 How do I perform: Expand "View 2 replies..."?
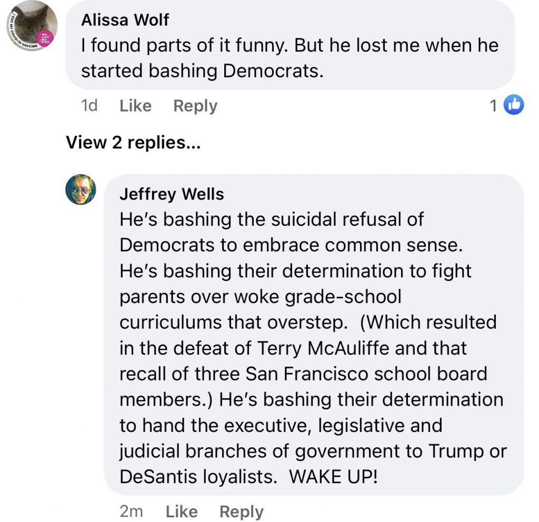click(133, 143)
